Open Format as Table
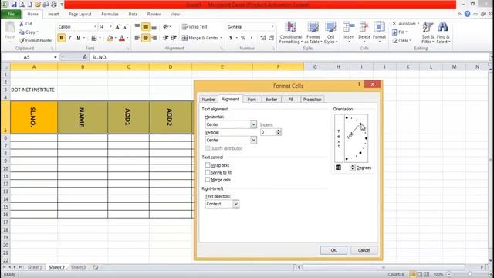This screenshot has width=494, height=278. [x=313, y=32]
